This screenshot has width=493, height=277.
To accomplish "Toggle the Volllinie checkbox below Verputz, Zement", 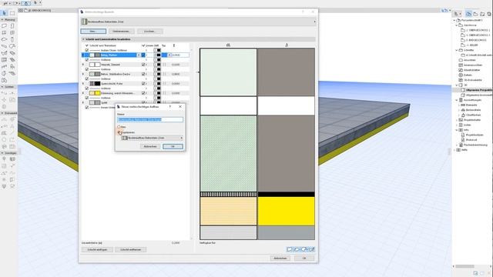I will 87,69.
